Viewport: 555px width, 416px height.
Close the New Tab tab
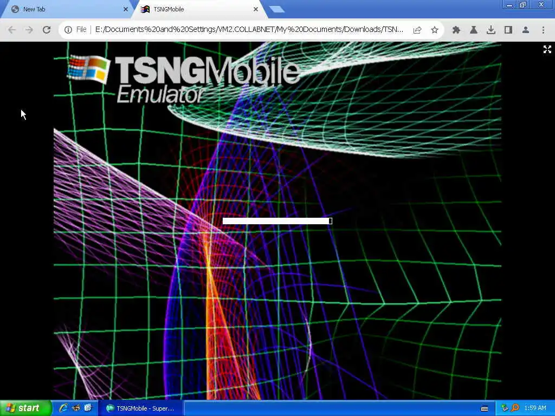[x=126, y=9]
